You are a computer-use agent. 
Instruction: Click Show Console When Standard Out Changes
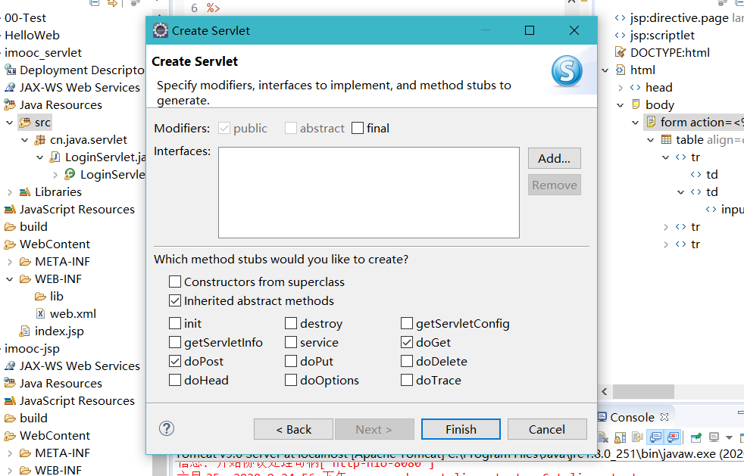[x=656, y=437]
